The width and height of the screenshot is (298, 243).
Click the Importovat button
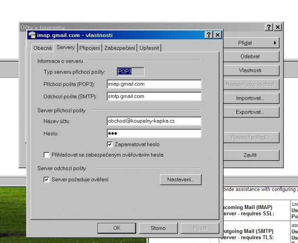click(x=250, y=98)
